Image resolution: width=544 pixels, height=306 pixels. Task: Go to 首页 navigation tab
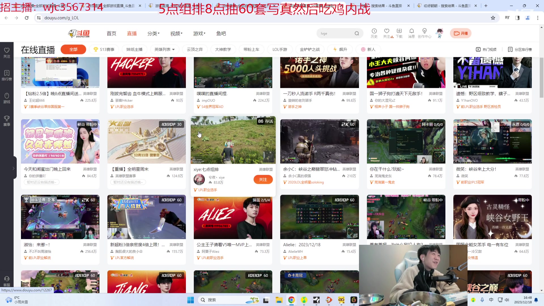coord(111,33)
